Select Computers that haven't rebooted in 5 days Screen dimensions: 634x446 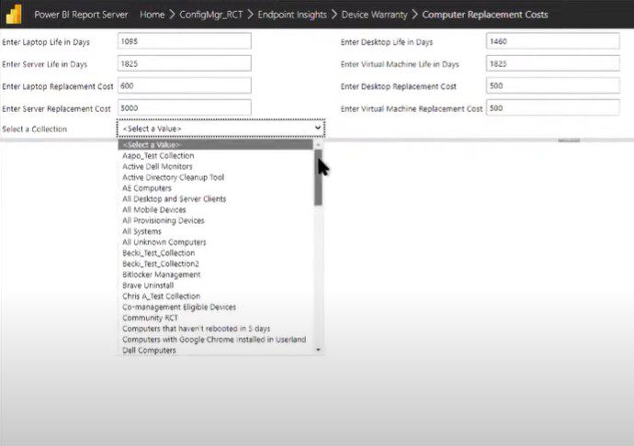216,329
